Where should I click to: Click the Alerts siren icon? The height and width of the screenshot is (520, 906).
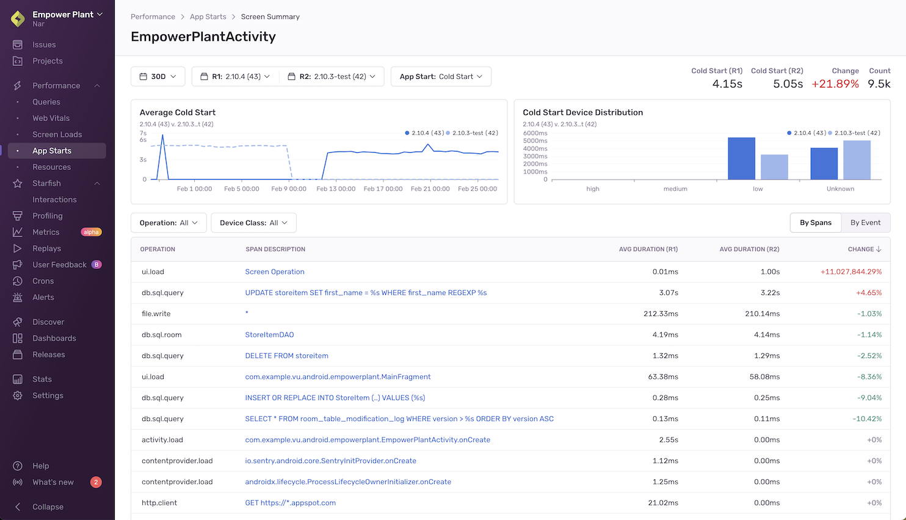pos(18,298)
